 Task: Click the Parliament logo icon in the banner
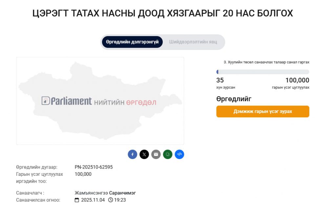pos(46,101)
